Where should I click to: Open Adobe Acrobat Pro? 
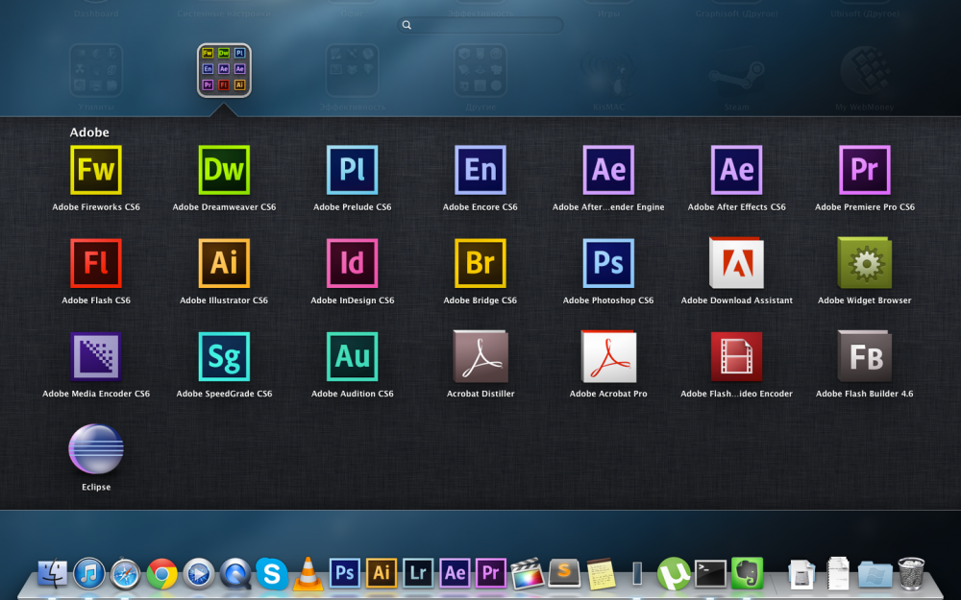(608, 356)
